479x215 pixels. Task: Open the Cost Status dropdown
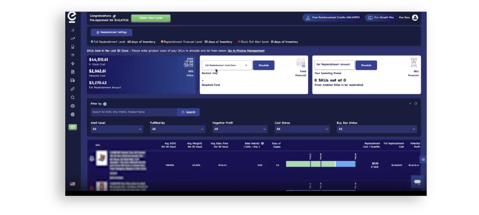click(x=302, y=129)
